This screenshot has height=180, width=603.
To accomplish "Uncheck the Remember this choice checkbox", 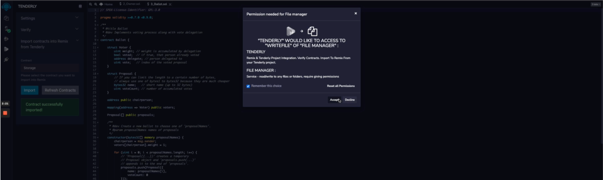I will tap(248, 86).
